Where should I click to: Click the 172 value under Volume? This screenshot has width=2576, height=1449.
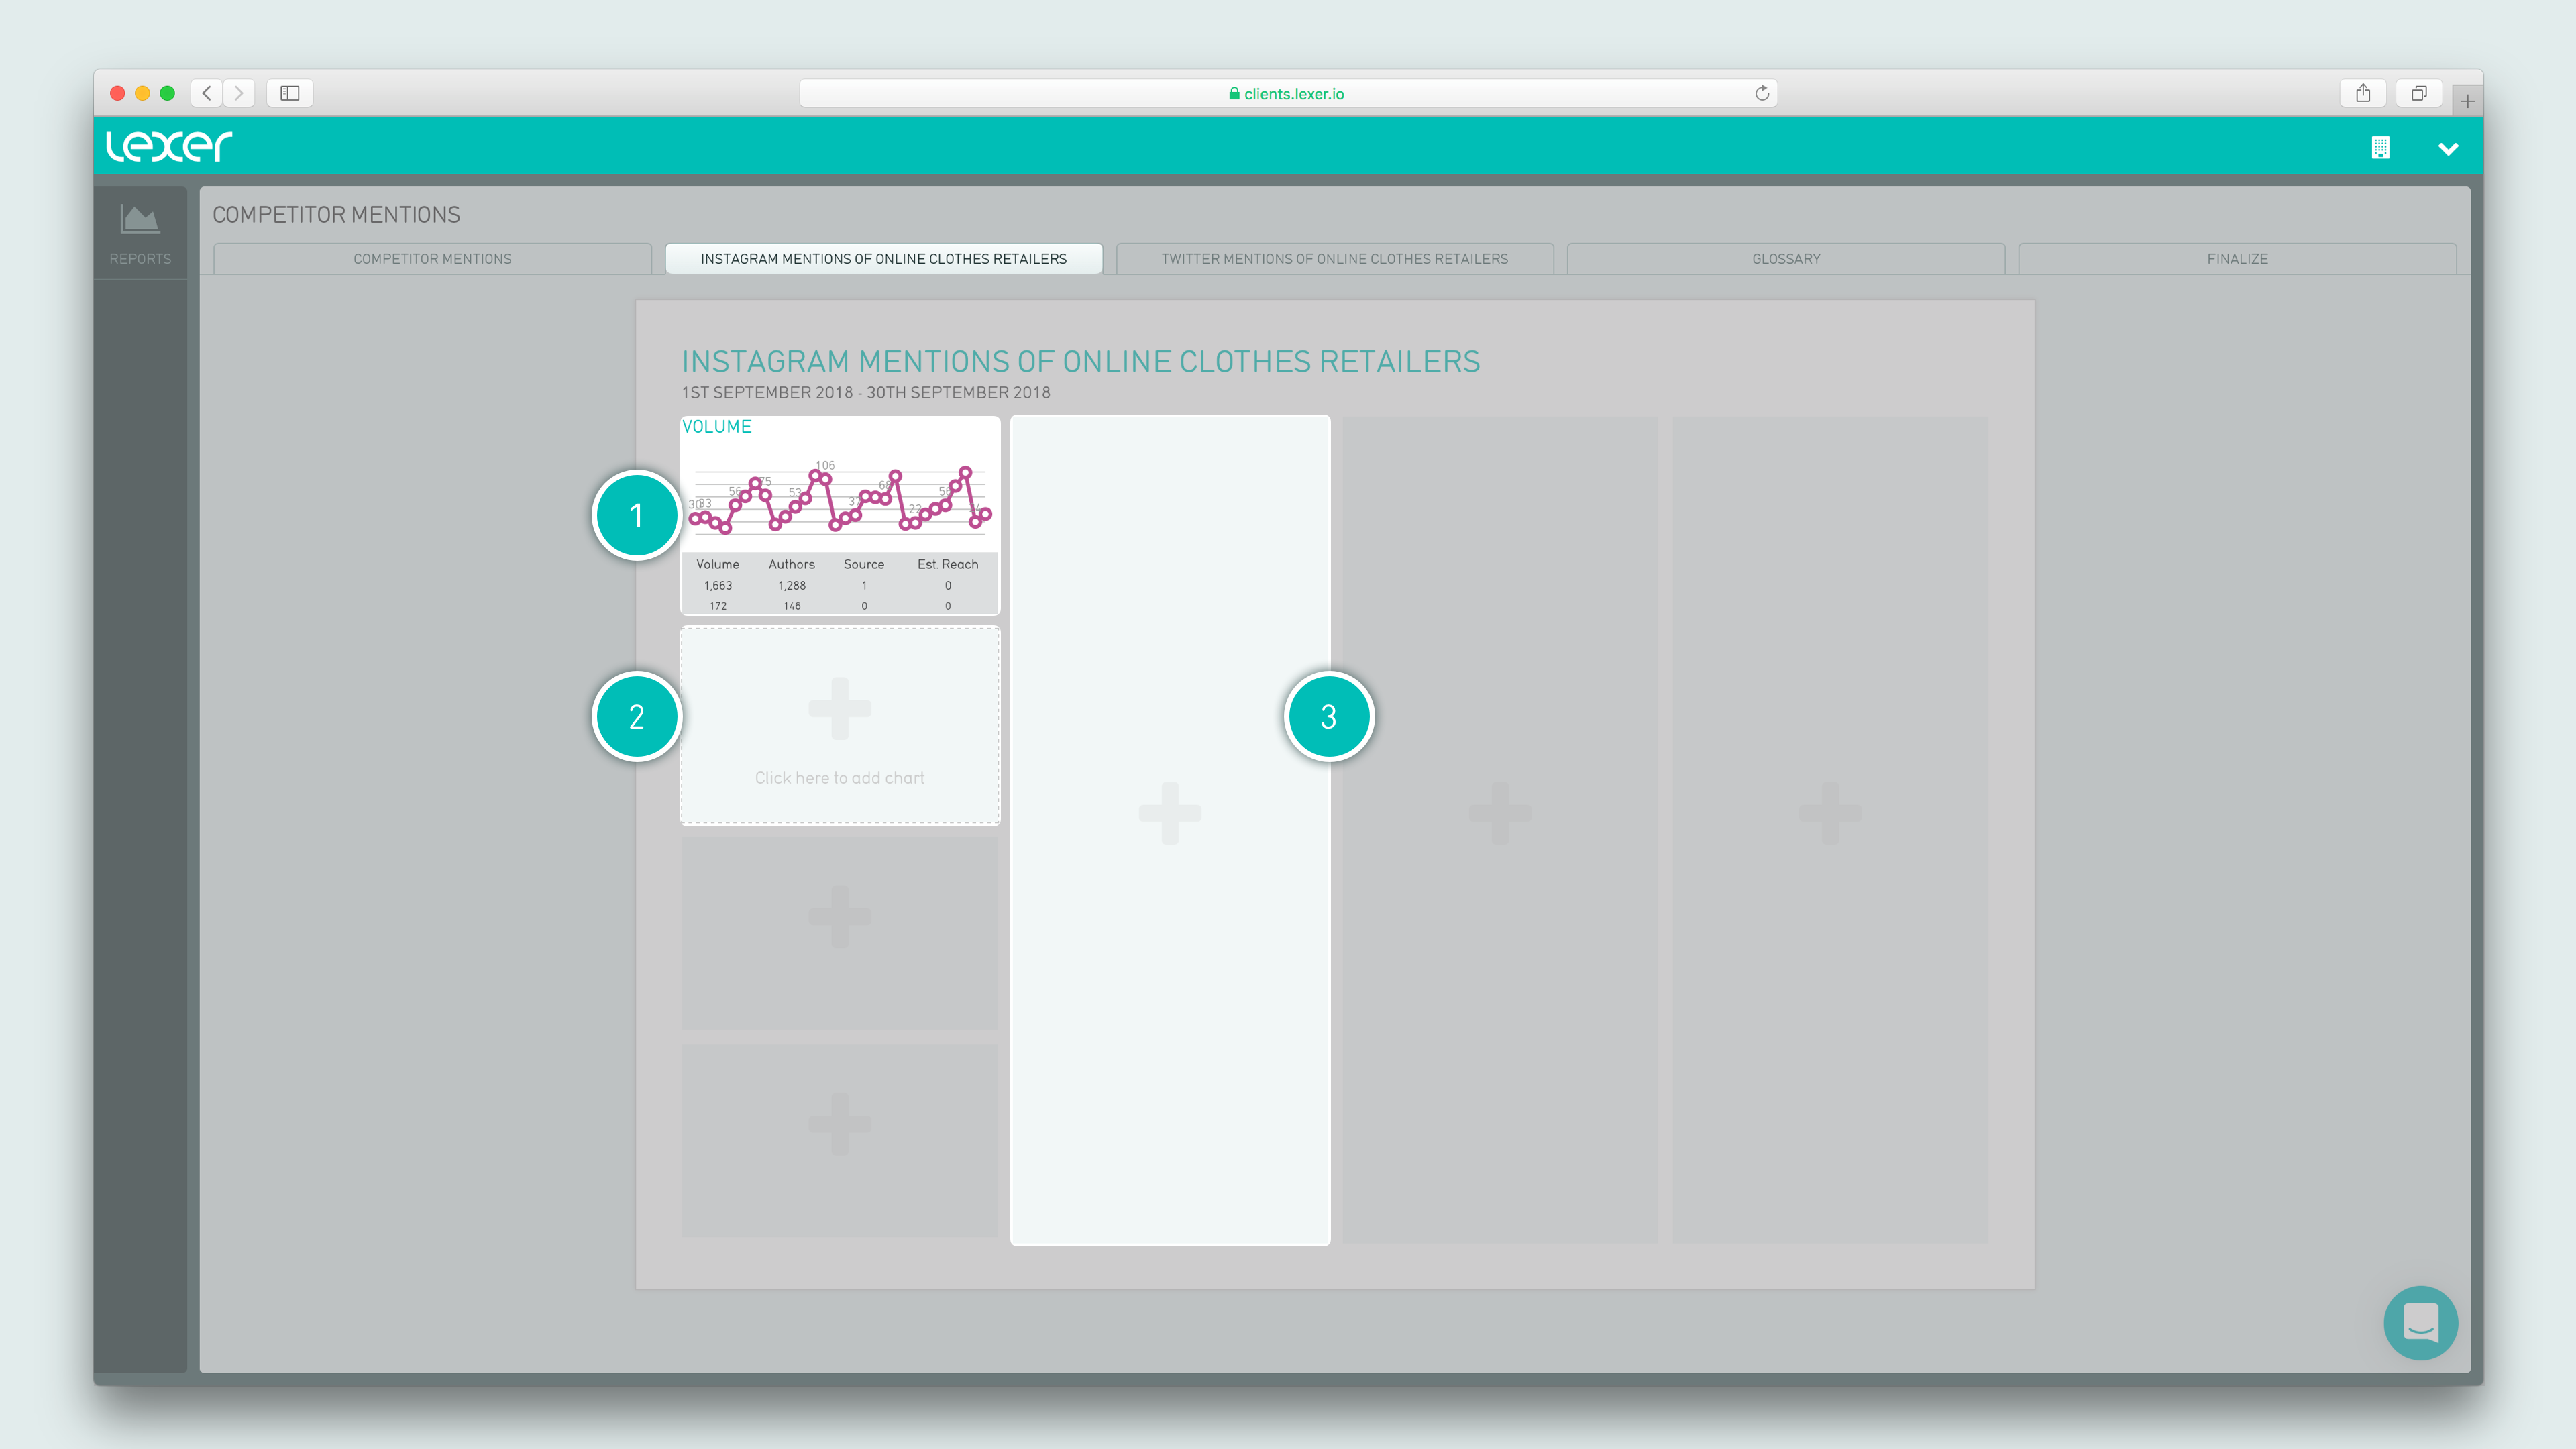pyautogui.click(x=718, y=606)
